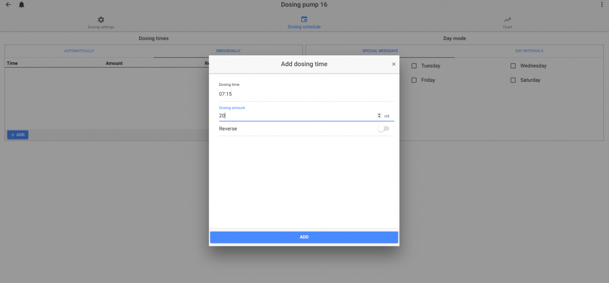Image resolution: width=609 pixels, height=283 pixels.
Task: Go back with the arrow icon
Action: coord(8,5)
